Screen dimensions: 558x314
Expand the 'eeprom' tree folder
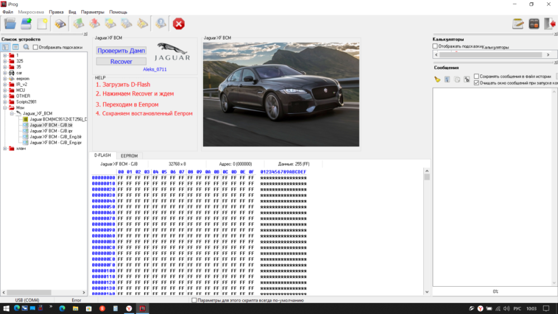(x=5, y=79)
